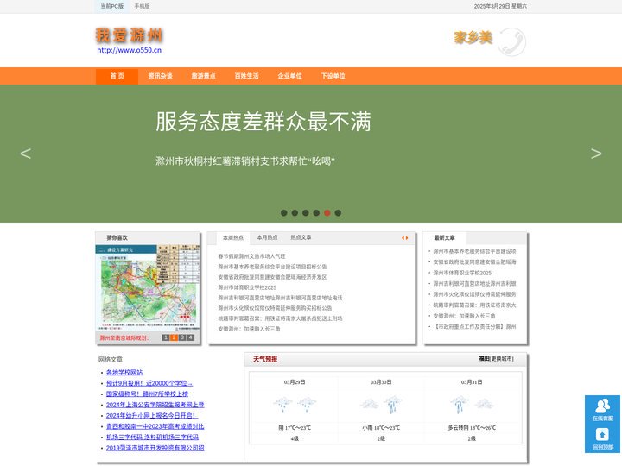Open latest article 【市政府重点工作及责任分解】滁州

point(474,327)
